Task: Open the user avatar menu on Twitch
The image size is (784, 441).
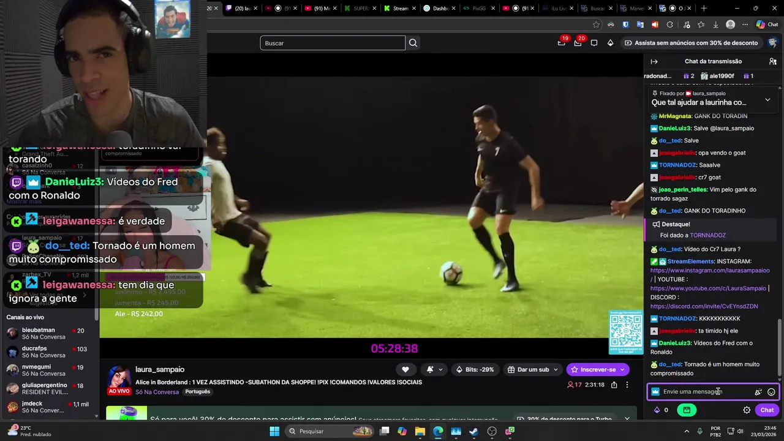Action: [772, 43]
